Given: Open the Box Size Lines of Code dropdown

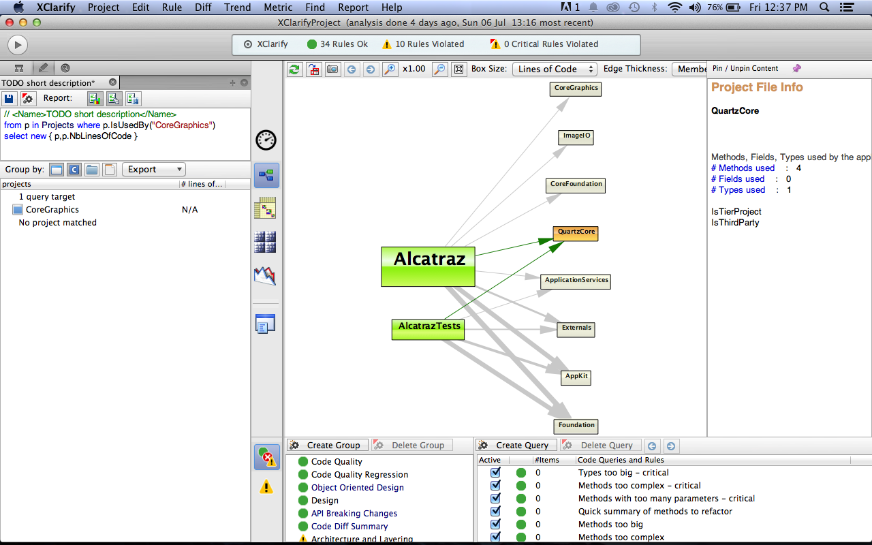Looking at the screenshot, I should pyautogui.click(x=555, y=69).
